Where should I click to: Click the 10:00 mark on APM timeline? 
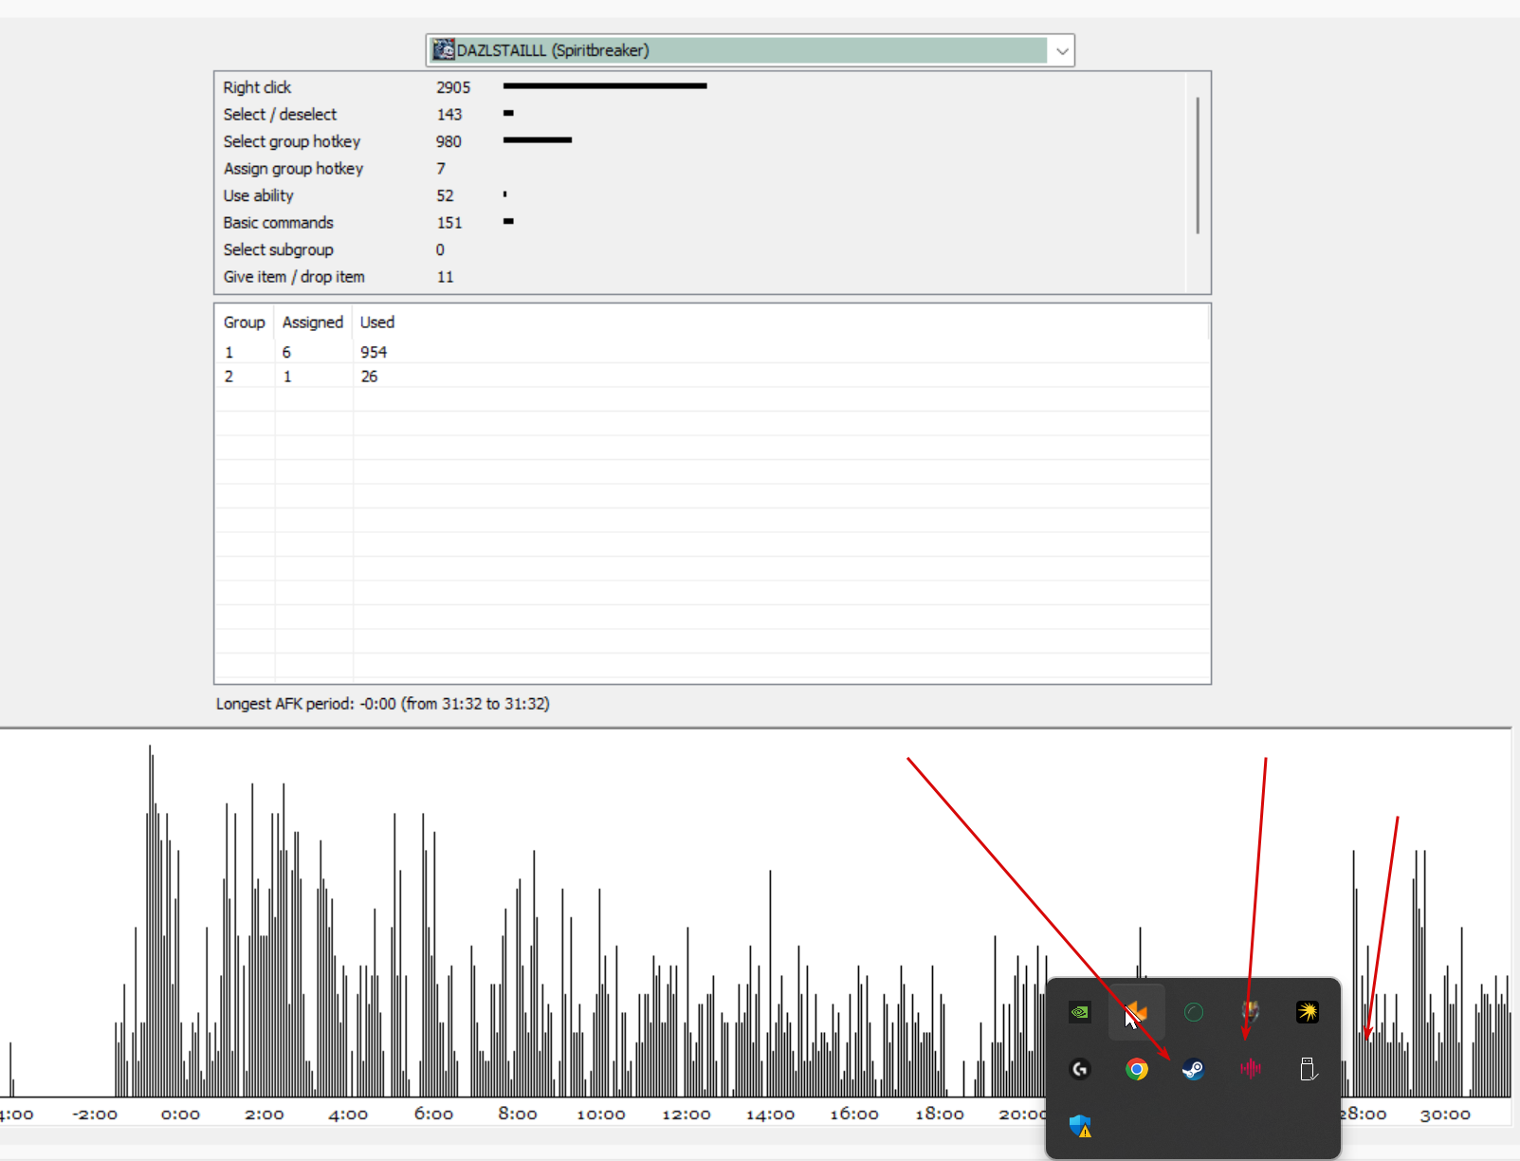(x=601, y=1114)
